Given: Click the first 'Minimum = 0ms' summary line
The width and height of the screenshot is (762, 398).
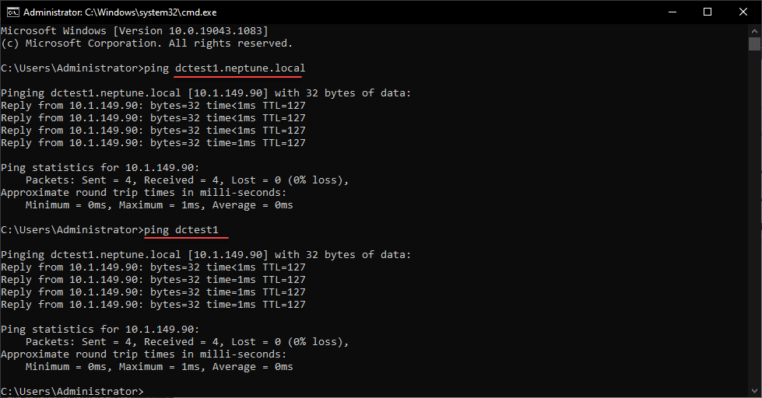Looking at the screenshot, I should 159,205.
